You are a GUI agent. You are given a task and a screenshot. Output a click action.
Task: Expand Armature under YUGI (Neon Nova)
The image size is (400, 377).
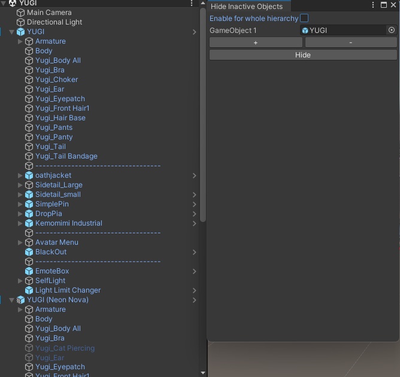point(20,309)
